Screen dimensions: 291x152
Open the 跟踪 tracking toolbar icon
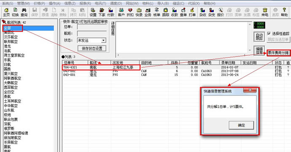tap(166, 12)
